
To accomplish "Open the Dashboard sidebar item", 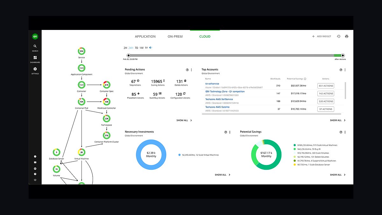I will pos(35,59).
